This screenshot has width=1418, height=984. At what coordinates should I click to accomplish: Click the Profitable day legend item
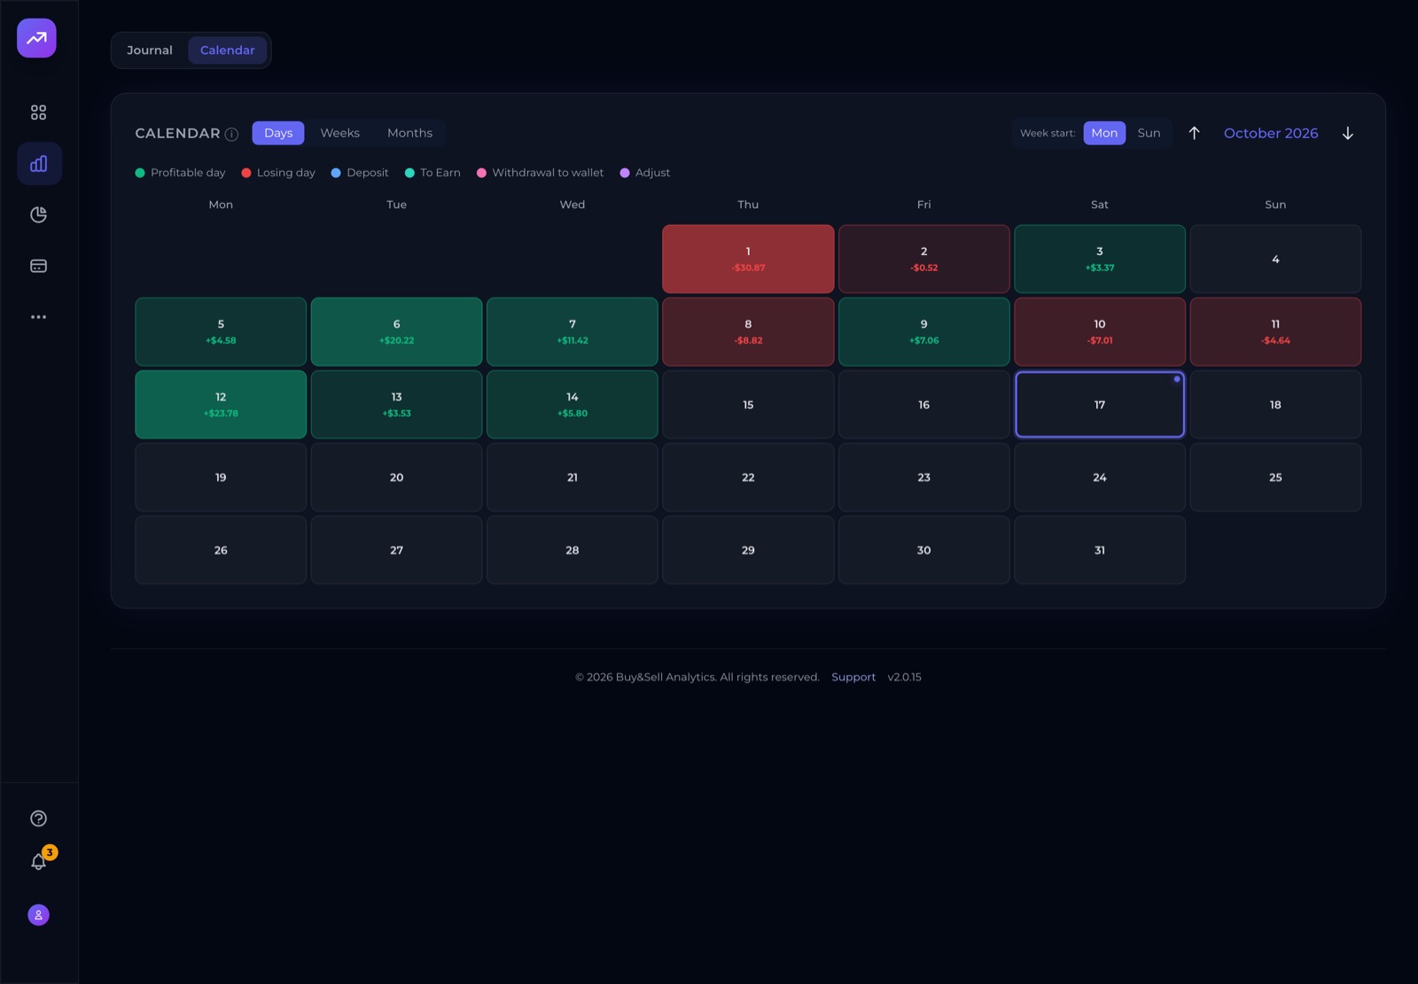(180, 173)
